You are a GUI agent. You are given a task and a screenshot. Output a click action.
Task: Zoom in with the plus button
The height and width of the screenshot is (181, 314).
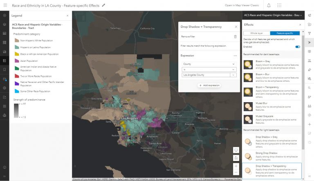pyautogui.click(x=236, y=166)
